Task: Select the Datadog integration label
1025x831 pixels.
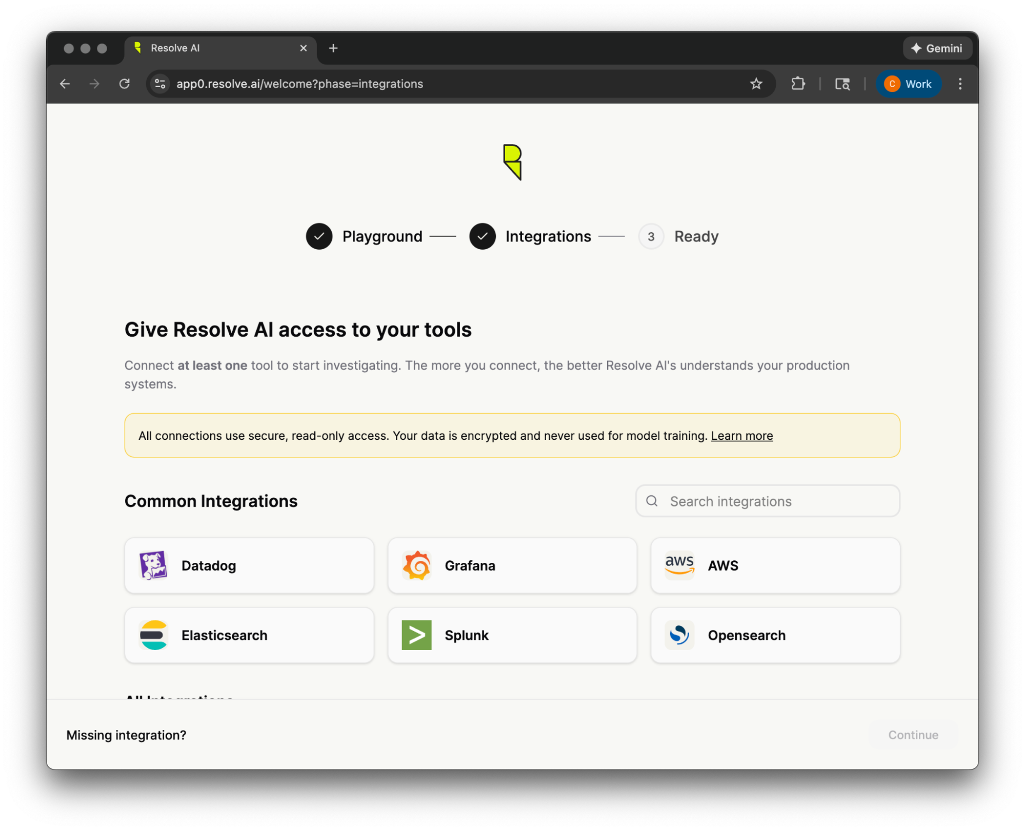Action: click(x=209, y=565)
